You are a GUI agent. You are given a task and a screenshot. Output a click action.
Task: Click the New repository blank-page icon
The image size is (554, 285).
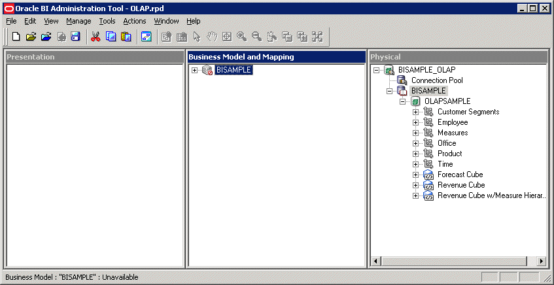[x=16, y=37]
